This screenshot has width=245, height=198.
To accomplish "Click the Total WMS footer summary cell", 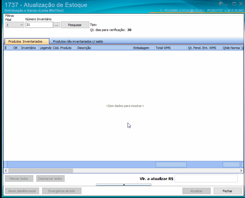I will click(x=171, y=165).
